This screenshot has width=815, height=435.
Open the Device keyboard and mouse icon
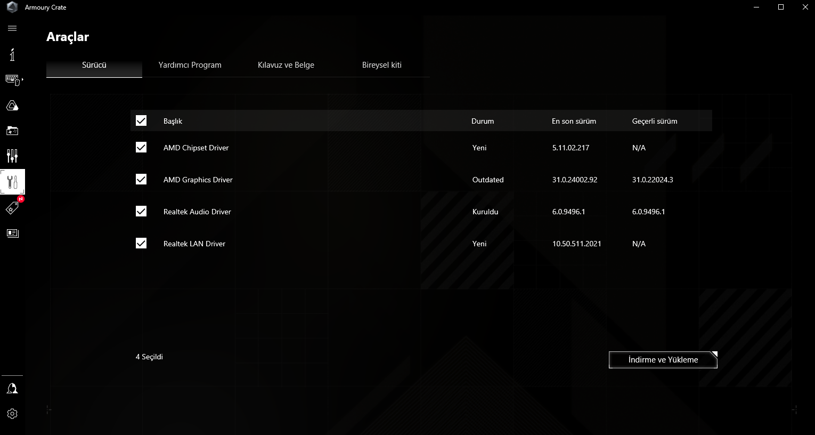pos(13,80)
